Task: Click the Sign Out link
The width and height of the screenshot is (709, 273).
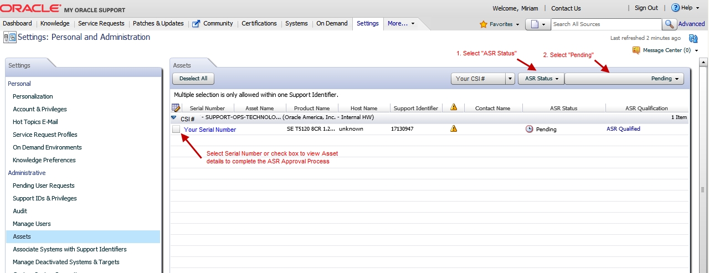Action: click(x=646, y=8)
